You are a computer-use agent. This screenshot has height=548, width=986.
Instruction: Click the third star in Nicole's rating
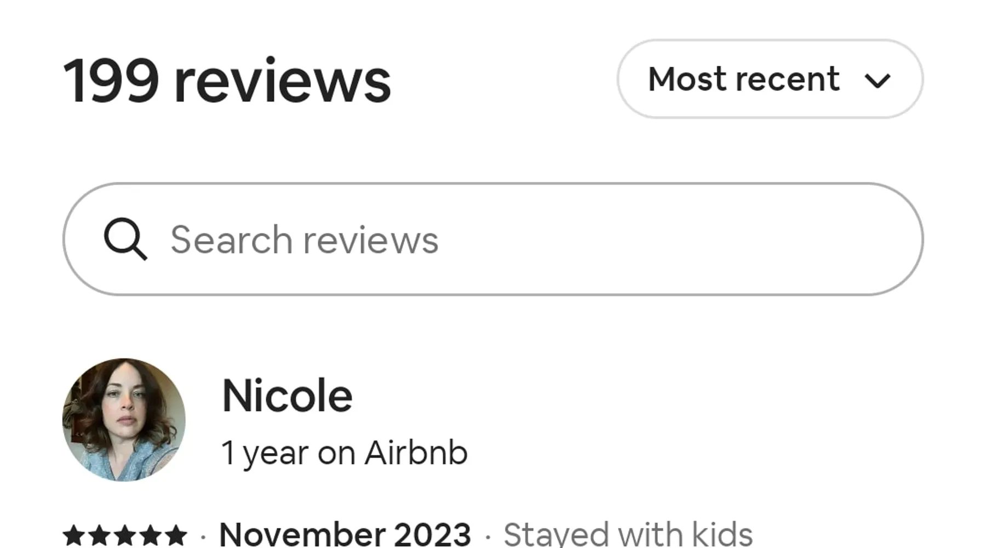click(125, 535)
